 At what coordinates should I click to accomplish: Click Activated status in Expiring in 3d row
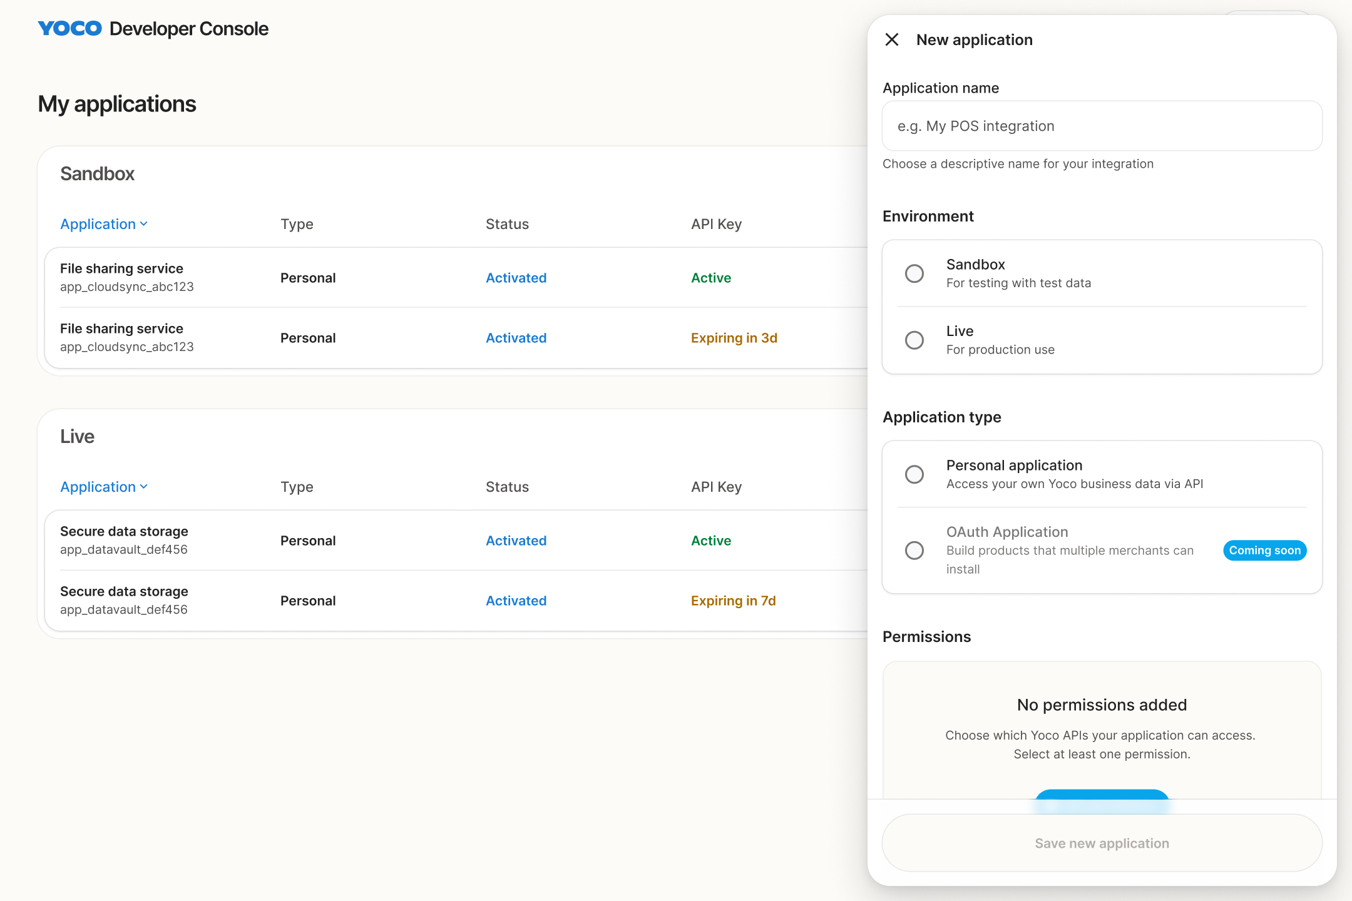(516, 338)
